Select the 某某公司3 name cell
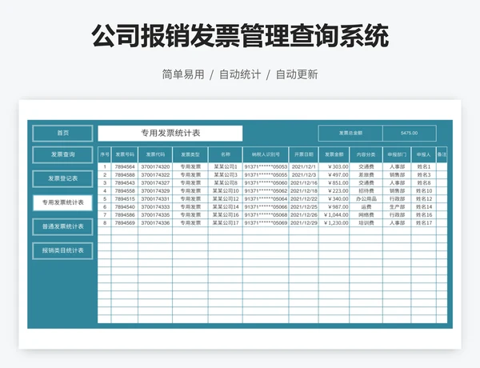Image resolution: width=480 pixels, height=368 pixels. (x=226, y=175)
